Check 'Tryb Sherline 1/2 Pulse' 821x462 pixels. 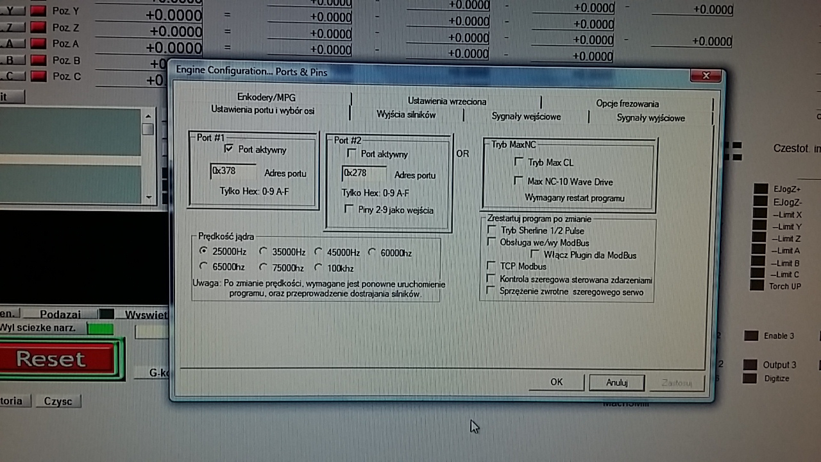pos(492,230)
